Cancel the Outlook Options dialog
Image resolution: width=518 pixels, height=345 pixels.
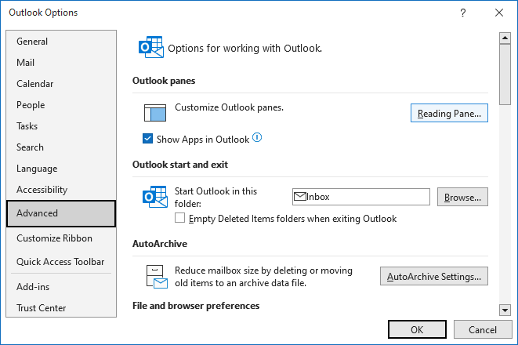(483, 329)
